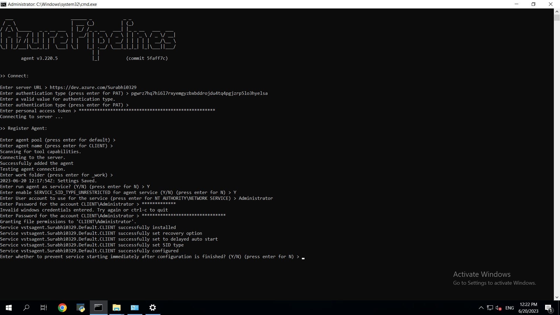Open the Python app on the taskbar
Viewport: 560px width, 315px height.
pyautogui.click(x=80, y=308)
